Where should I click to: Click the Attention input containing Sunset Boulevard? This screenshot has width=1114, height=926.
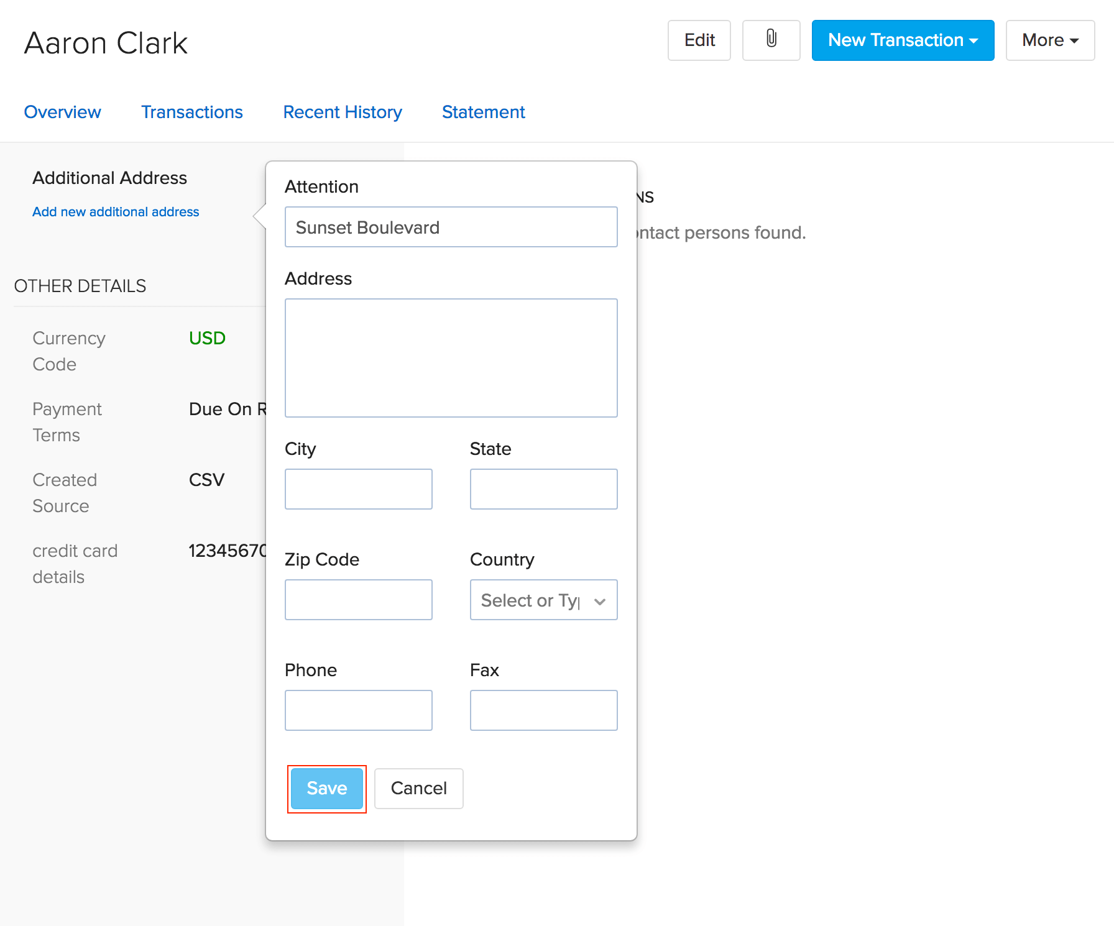[451, 227]
